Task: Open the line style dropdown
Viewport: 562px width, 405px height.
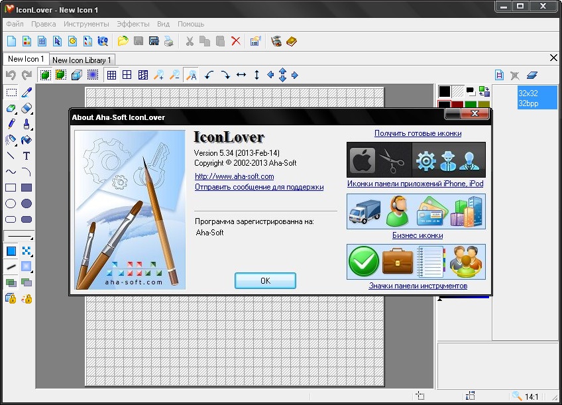Action: pyautogui.click(x=19, y=236)
